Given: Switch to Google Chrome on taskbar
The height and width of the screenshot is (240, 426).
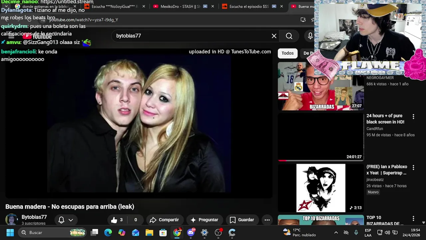Looking at the screenshot, I should click(x=177, y=232).
